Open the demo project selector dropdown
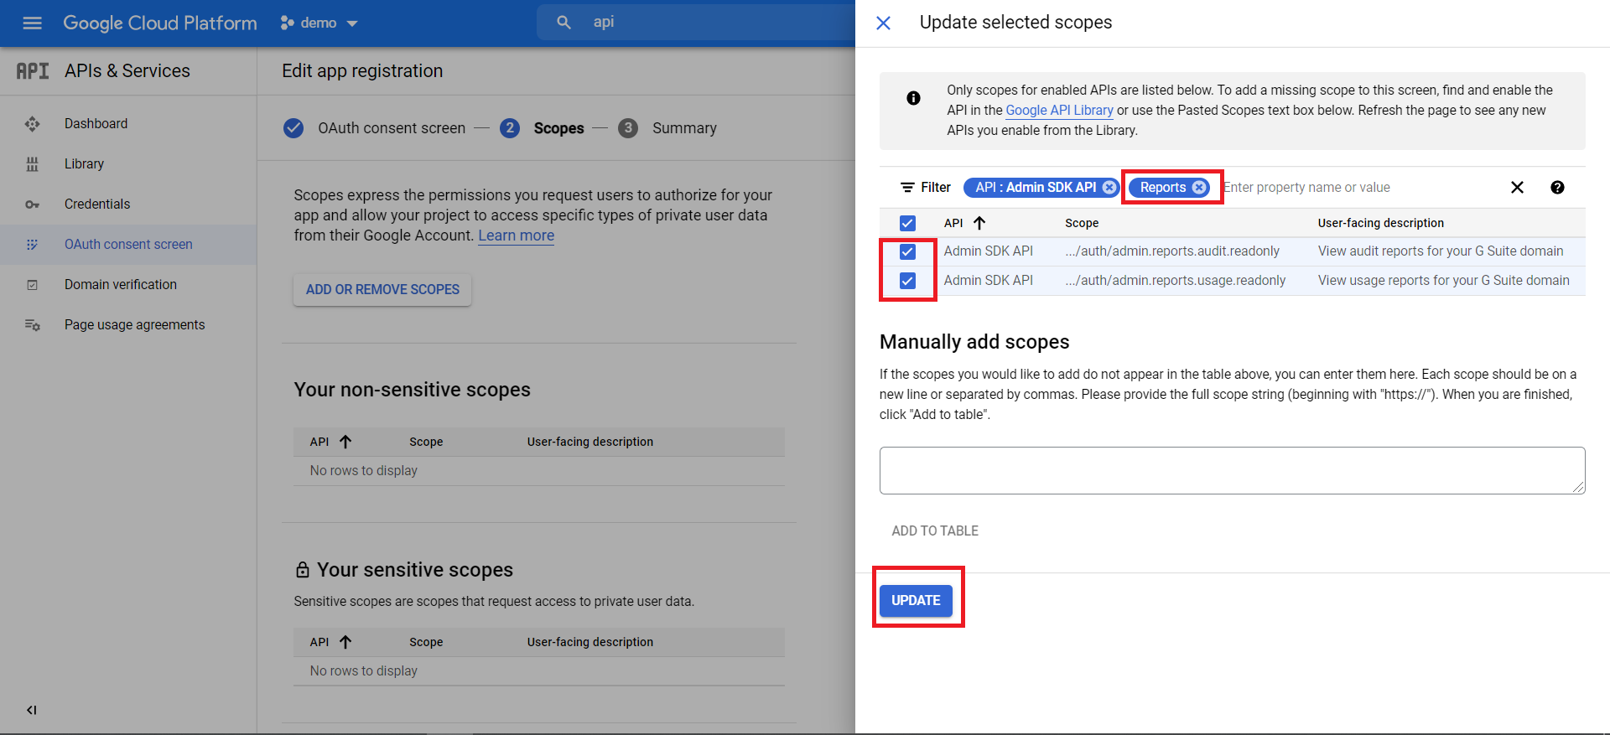This screenshot has height=735, width=1610. (319, 23)
